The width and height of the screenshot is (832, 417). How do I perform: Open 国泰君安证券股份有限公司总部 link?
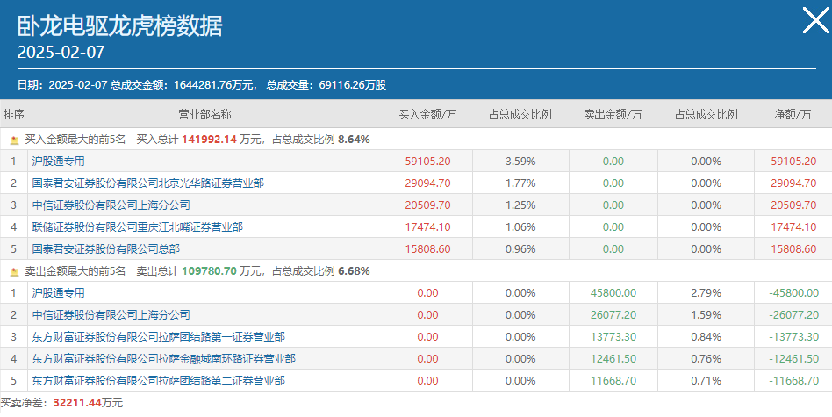[x=105, y=248]
